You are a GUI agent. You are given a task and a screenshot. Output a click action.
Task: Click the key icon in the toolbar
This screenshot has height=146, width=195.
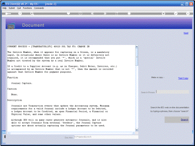[x=8, y=14]
